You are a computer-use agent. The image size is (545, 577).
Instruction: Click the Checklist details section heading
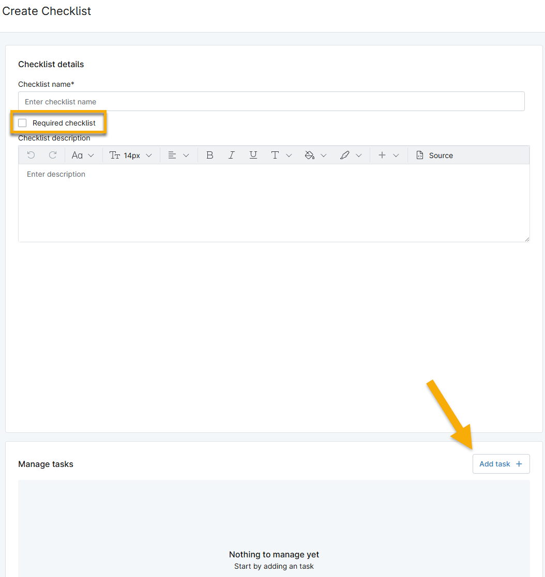point(51,64)
